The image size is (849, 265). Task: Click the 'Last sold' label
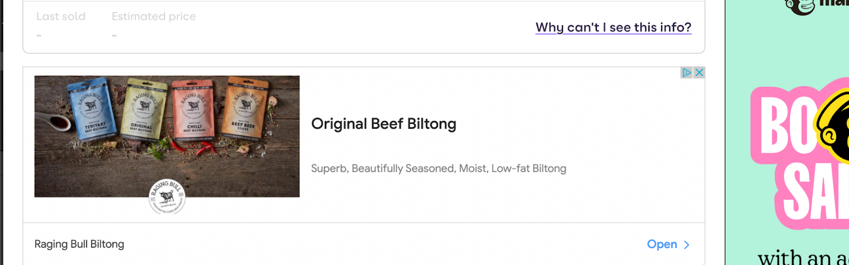point(61,16)
